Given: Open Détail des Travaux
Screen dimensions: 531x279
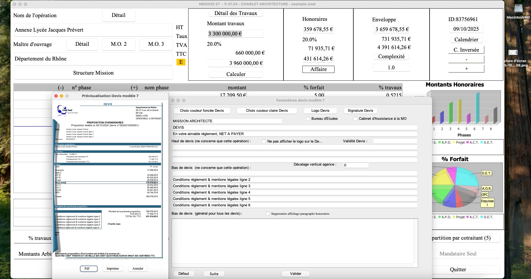Looking at the screenshot, I should click(x=236, y=13).
